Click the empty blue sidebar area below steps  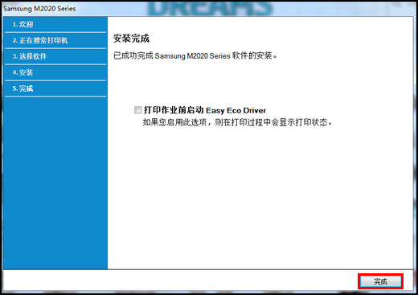pos(55,182)
